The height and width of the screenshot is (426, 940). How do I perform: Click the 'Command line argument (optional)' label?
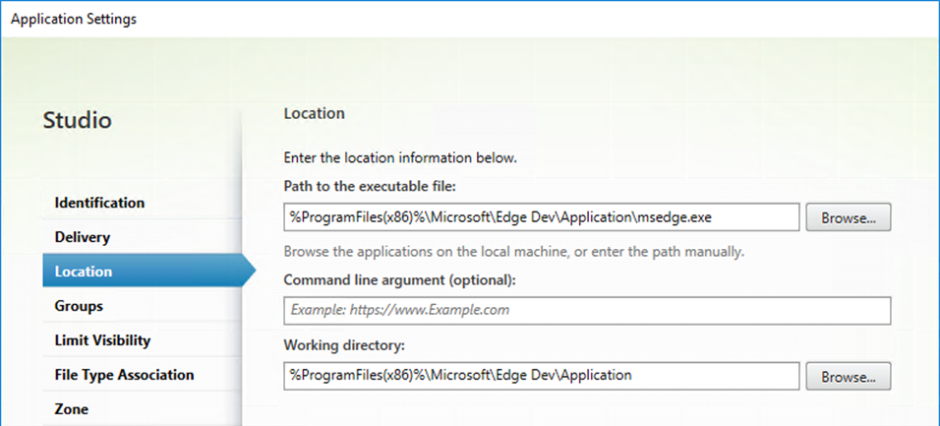point(399,280)
